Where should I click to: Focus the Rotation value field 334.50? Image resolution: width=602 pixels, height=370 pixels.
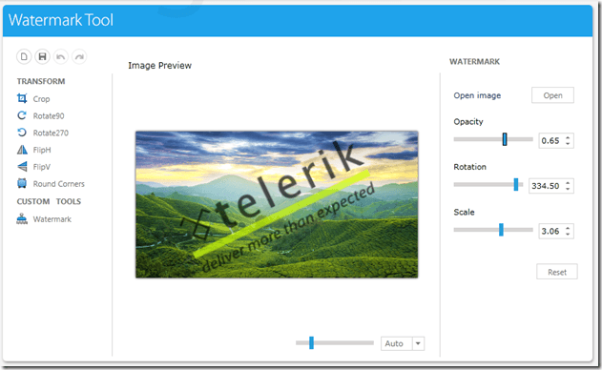545,186
